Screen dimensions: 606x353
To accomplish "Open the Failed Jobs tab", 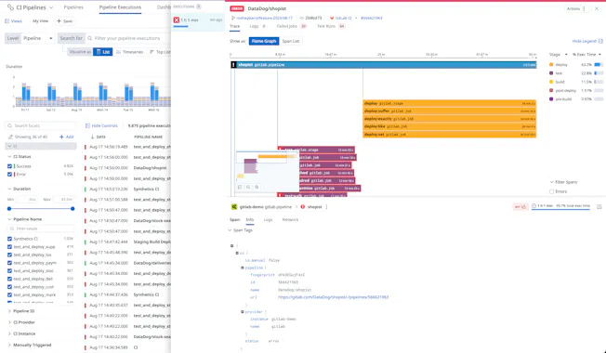I will (291, 26).
